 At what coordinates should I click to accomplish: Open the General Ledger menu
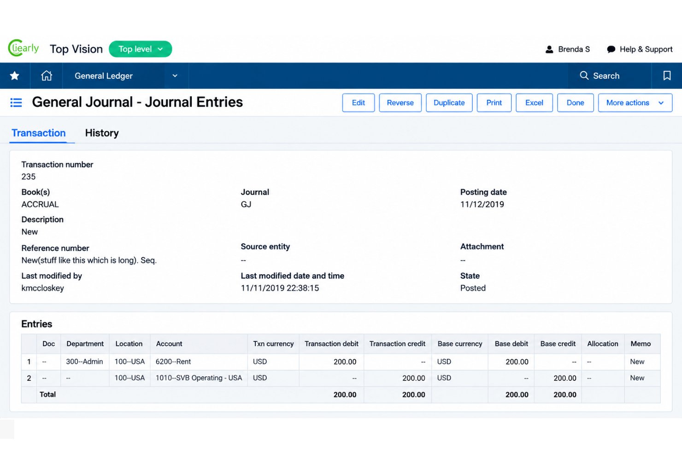(104, 75)
